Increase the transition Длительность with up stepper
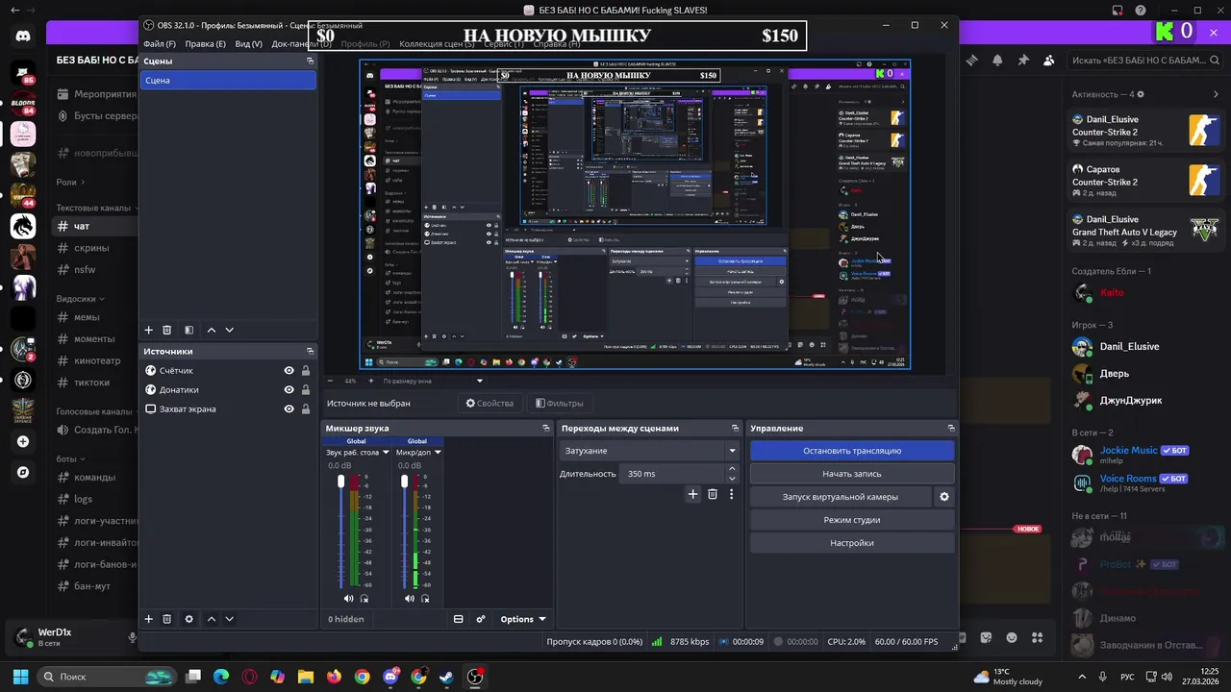1231x692 pixels. point(732,468)
